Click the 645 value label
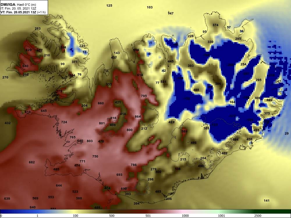Image resolution: width=291 pixels, height=218 pixels. coord(44,111)
